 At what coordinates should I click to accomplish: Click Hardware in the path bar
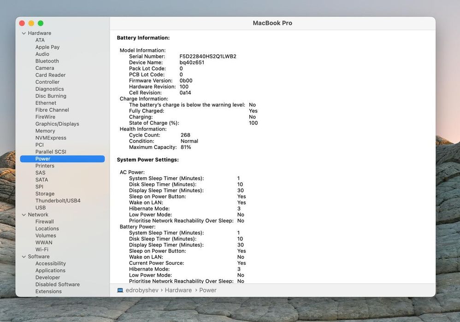(178, 290)
